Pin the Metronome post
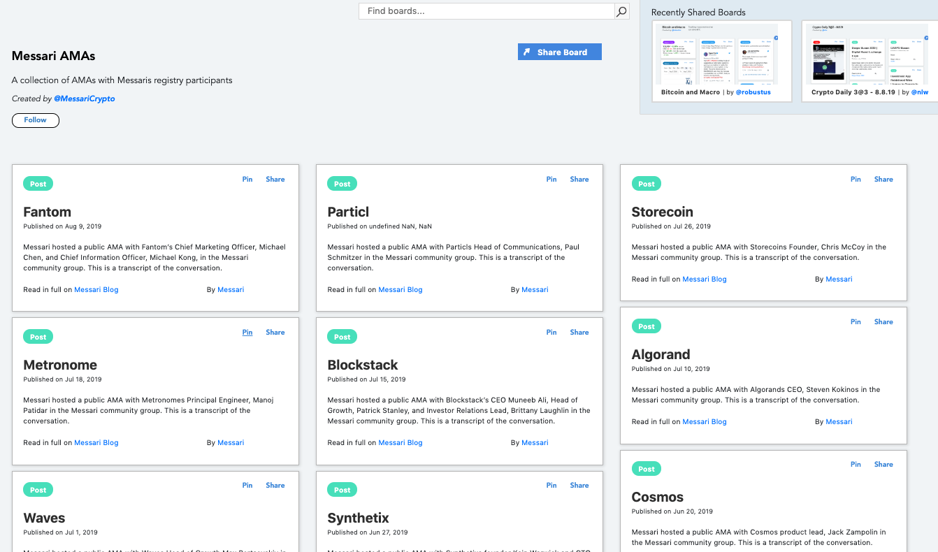 pyautogui.click(x=247, y=333)
